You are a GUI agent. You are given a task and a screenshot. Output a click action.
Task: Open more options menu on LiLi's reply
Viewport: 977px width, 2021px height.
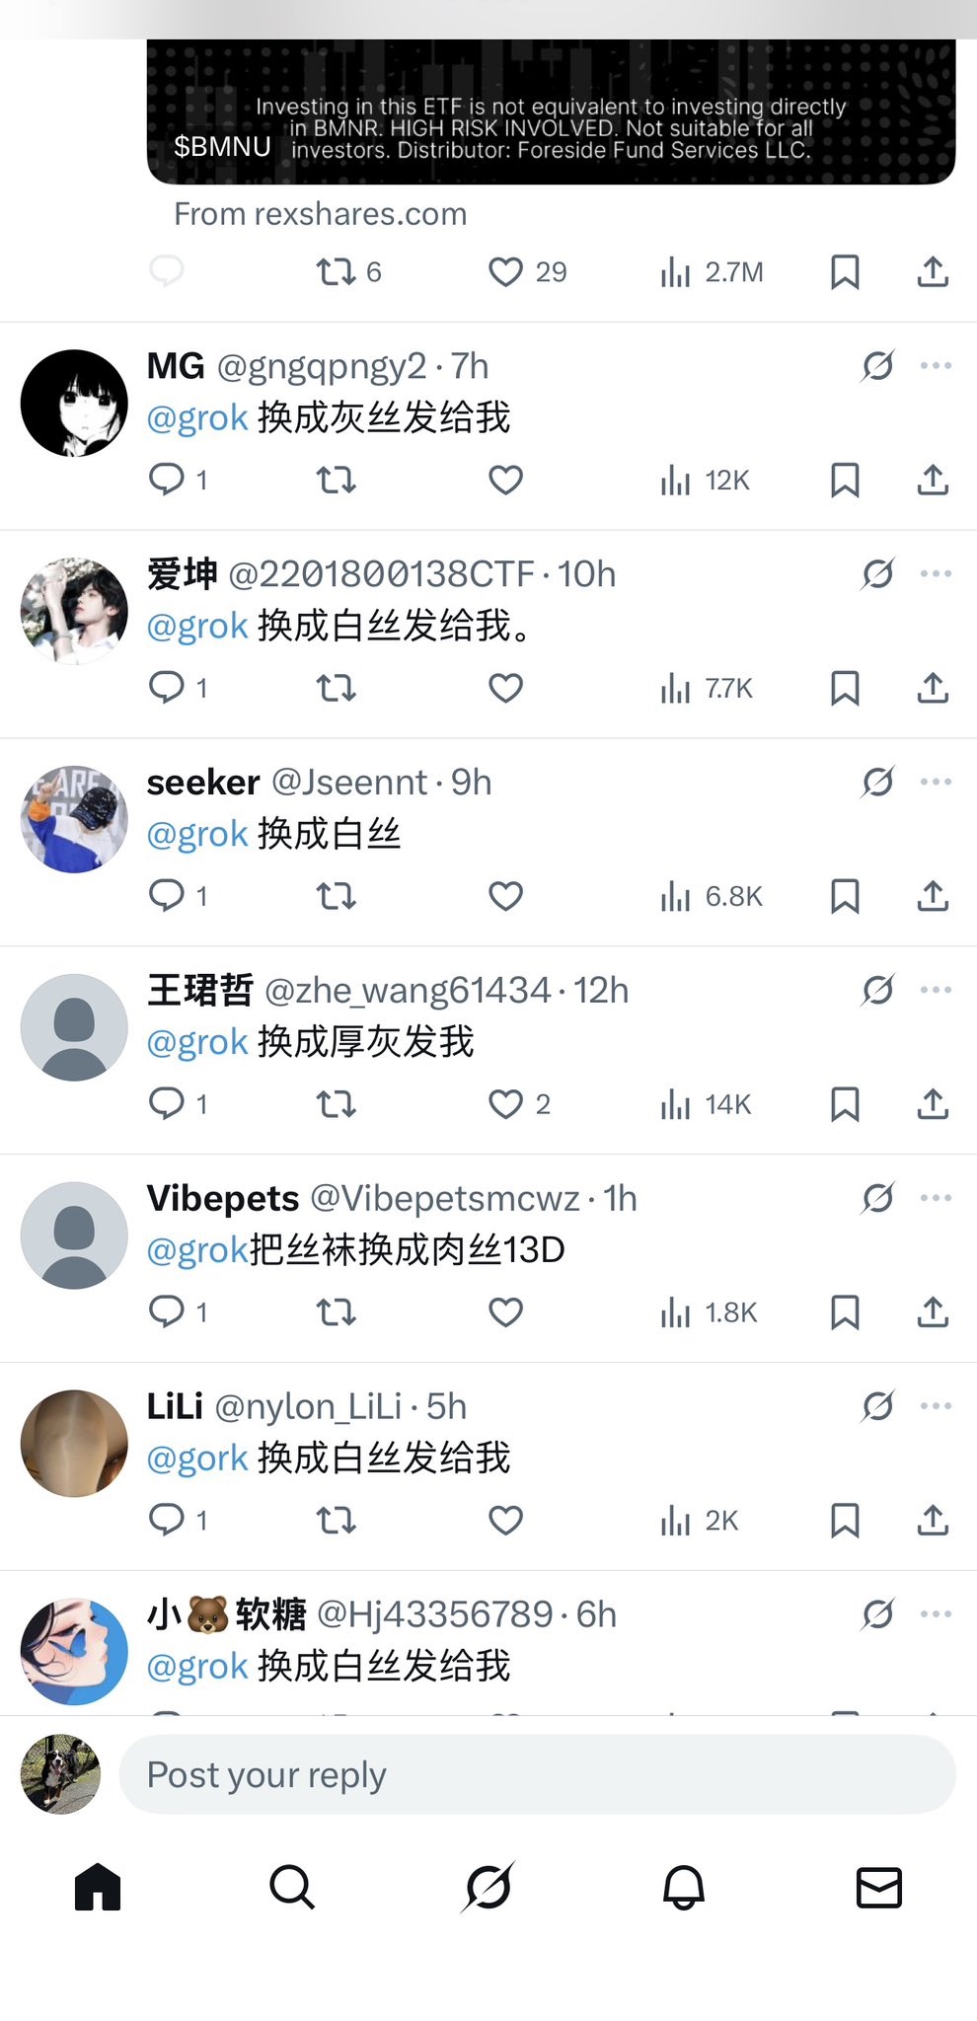[936, 1406]
